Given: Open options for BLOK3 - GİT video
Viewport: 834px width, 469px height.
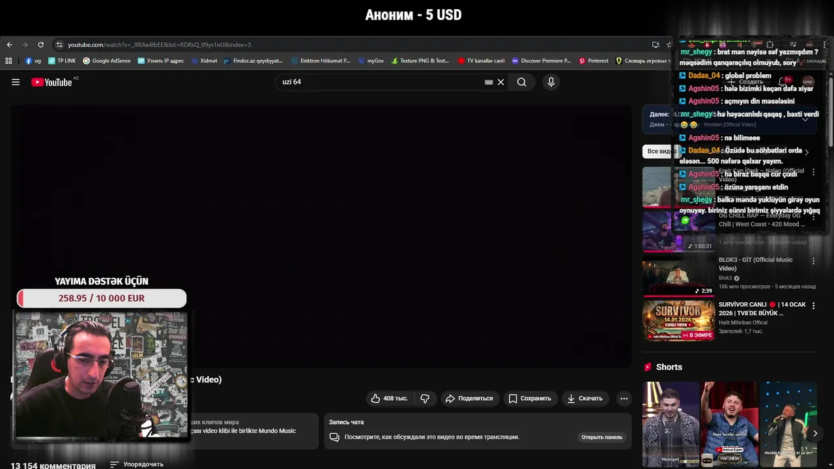Looking at the screenshot, I should (813, 261).
